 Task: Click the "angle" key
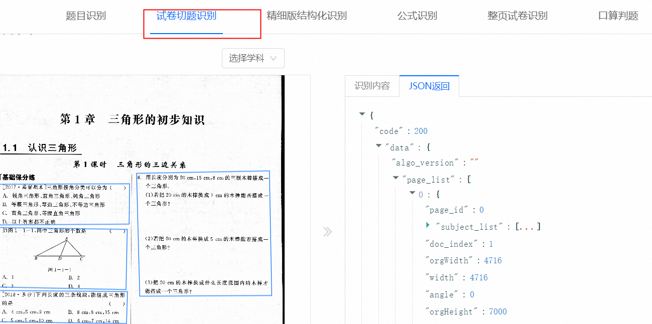pos(441,294)
